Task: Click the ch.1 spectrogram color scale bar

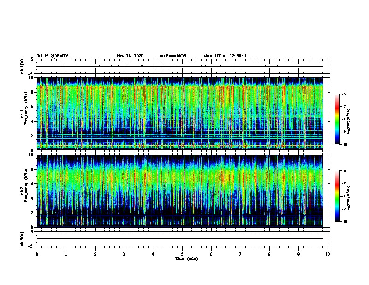Action: point(337,119)
